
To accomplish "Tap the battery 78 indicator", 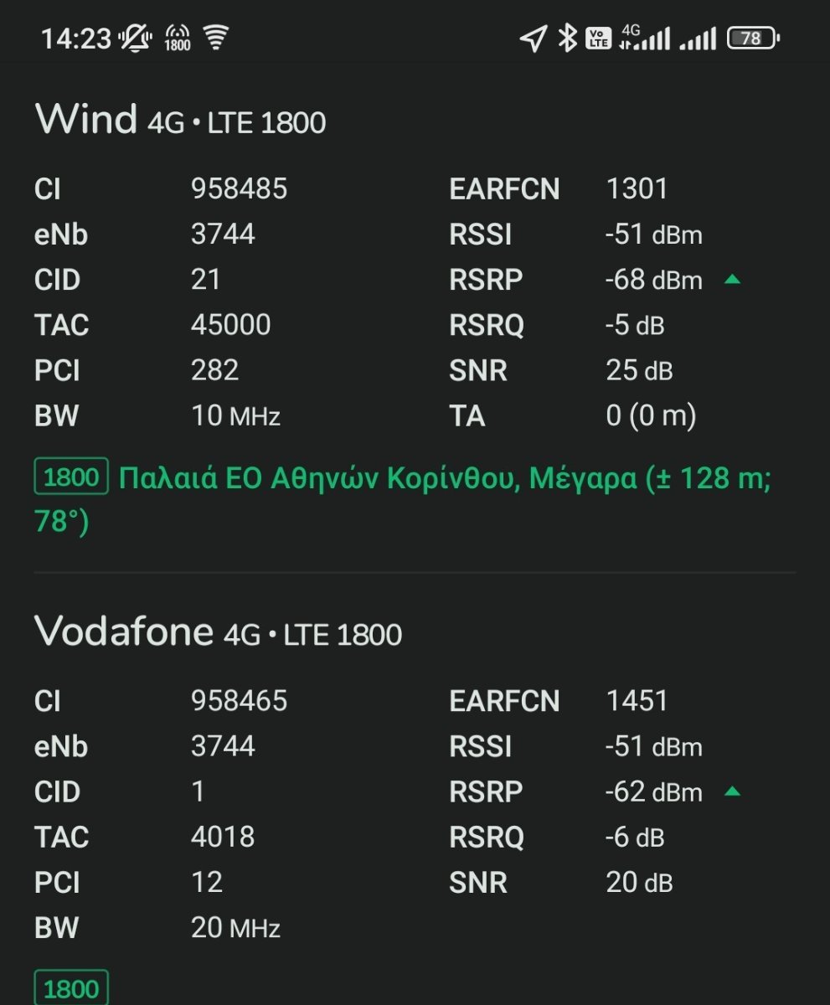I will (x=753, y=38).
